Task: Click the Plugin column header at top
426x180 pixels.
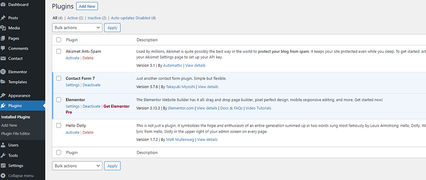Action: (x=72, y=40)
